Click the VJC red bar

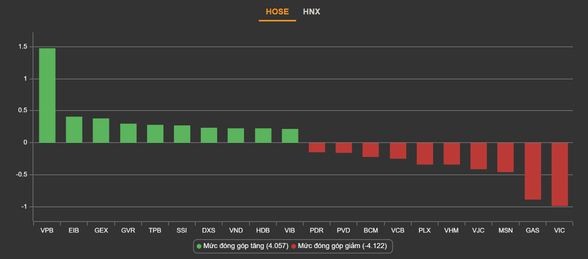479,156
